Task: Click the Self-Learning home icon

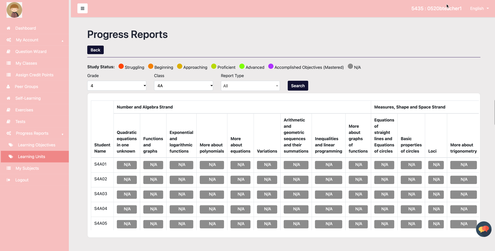Action: pyautogui.click(x=9, y=98)
